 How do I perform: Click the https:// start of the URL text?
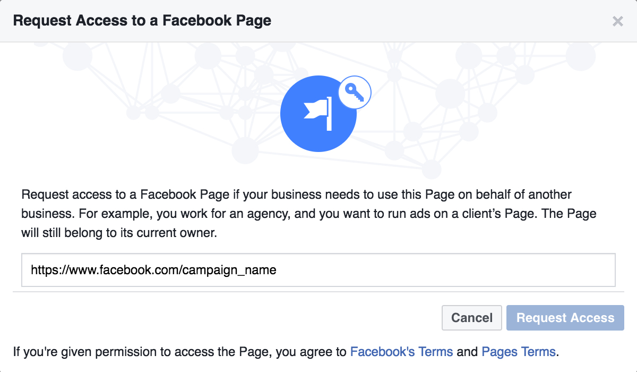(46, 270)
